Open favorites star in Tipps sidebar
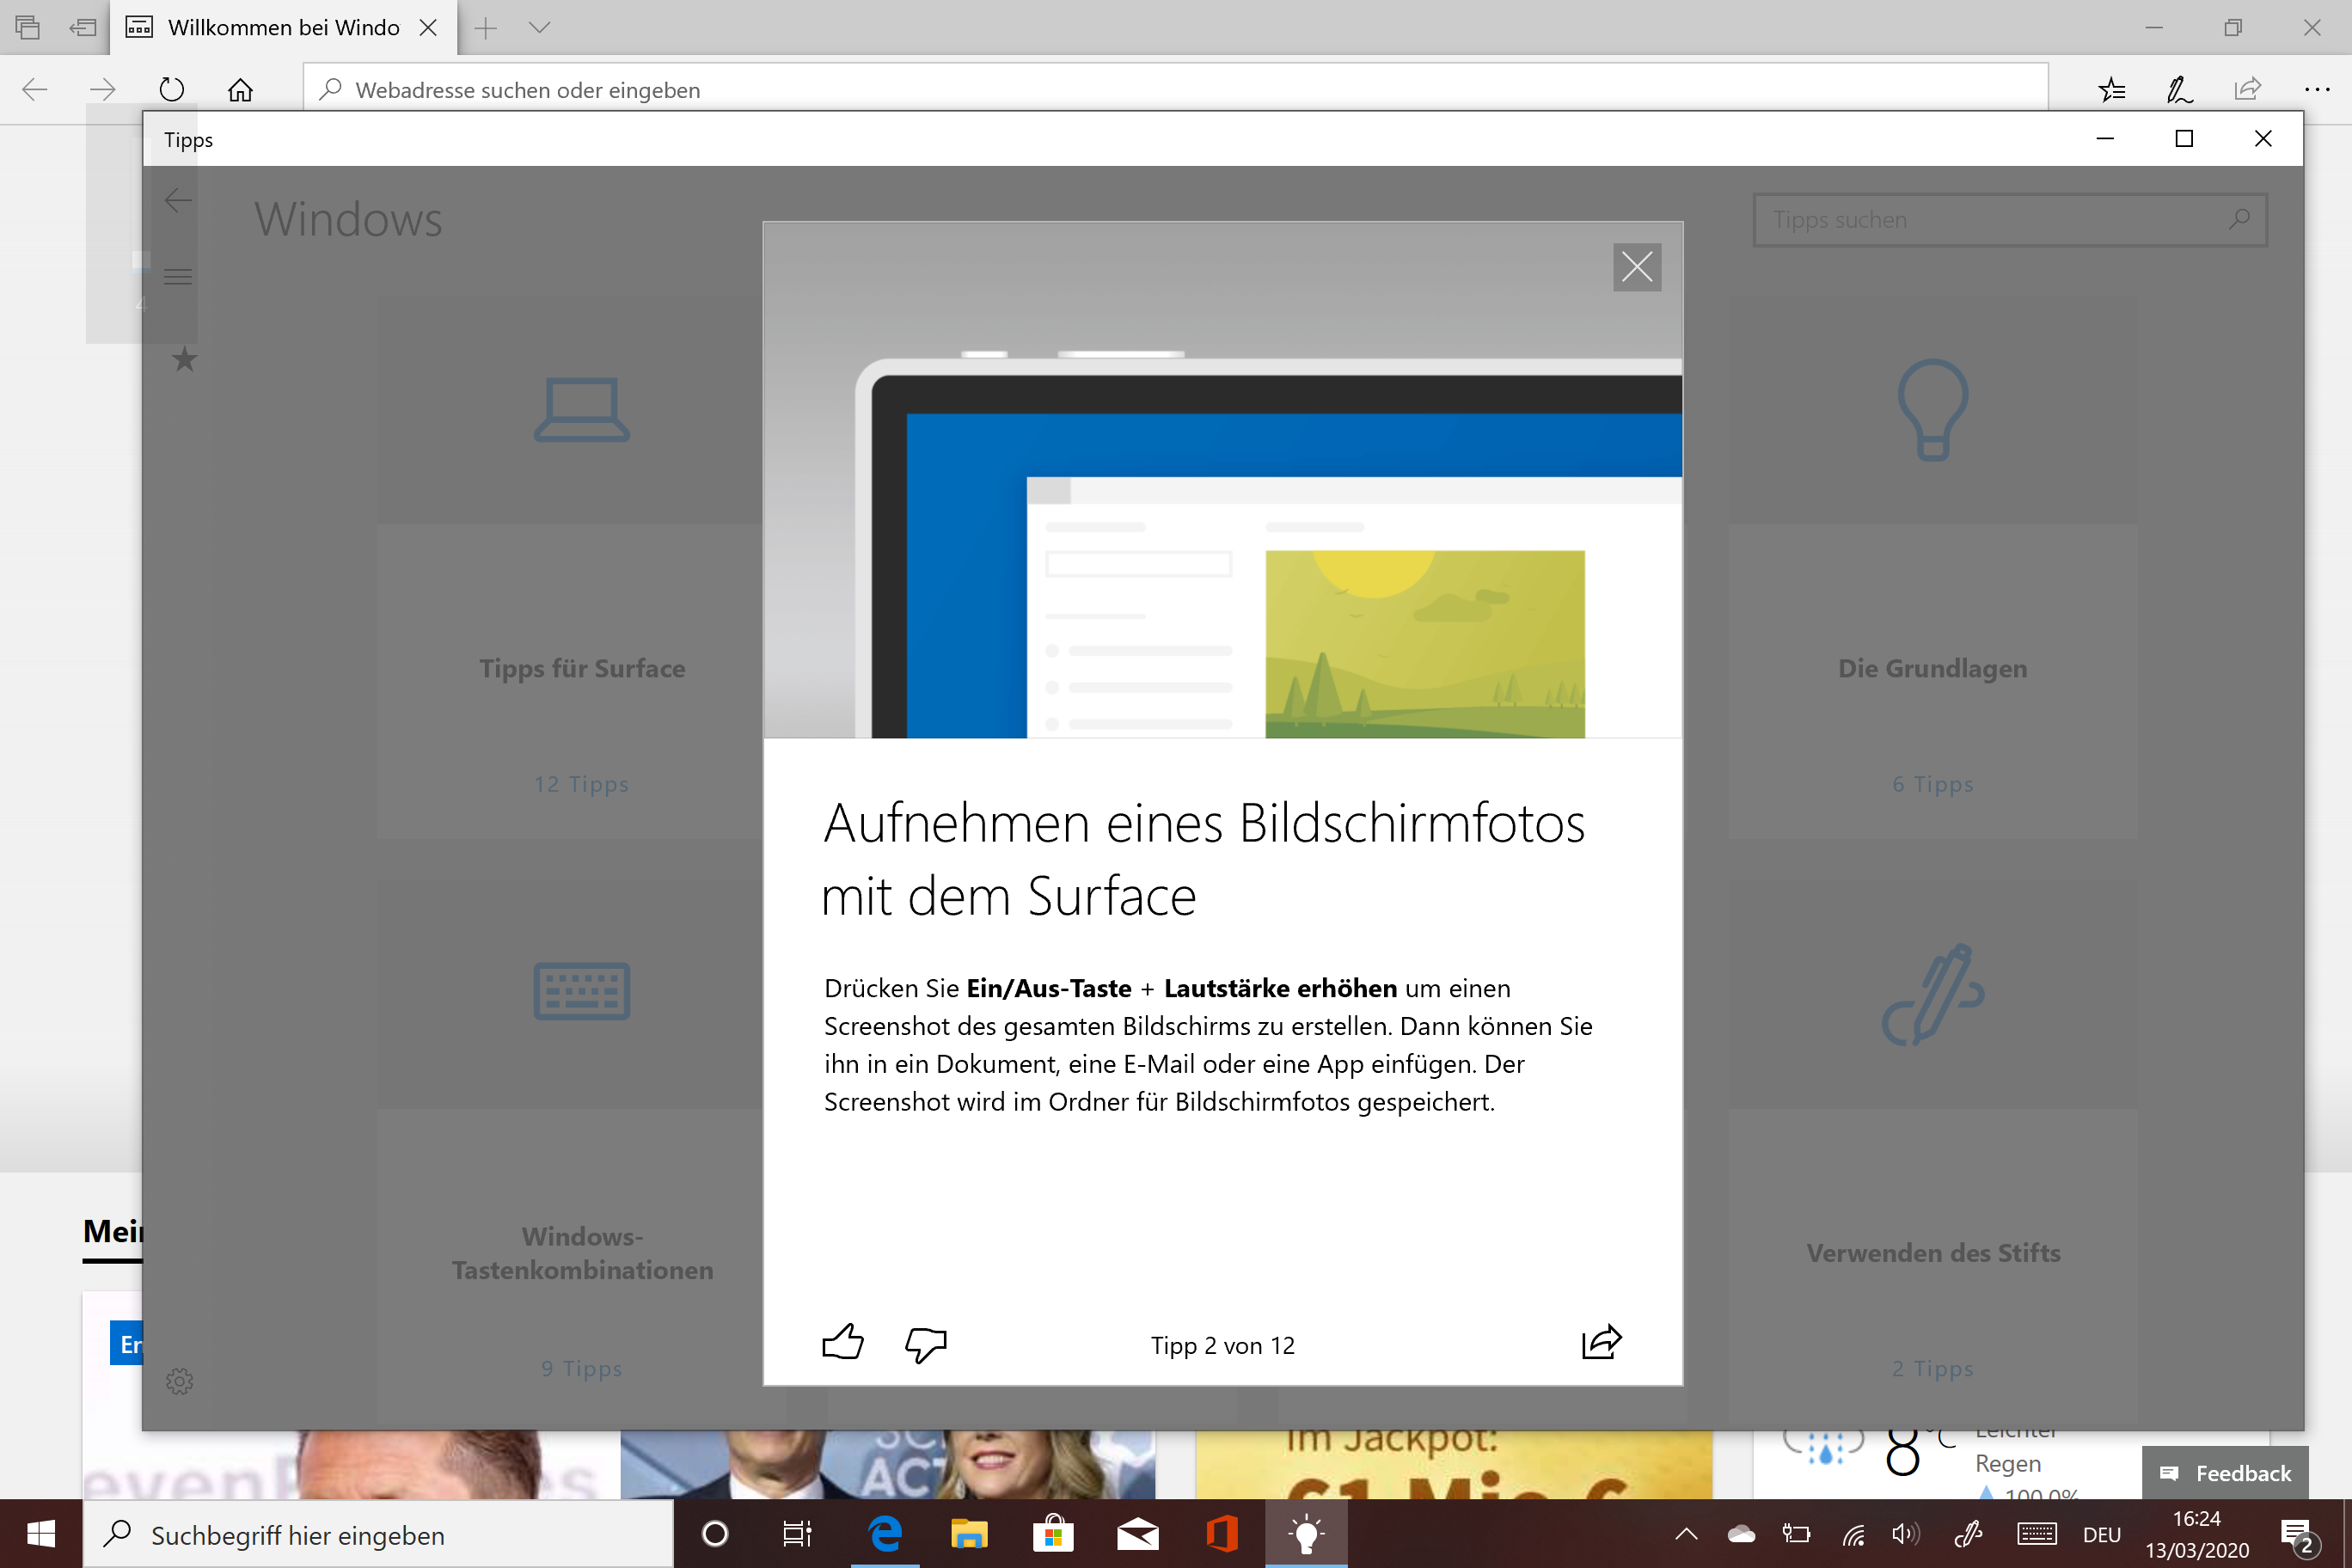 tap(184, 359)
